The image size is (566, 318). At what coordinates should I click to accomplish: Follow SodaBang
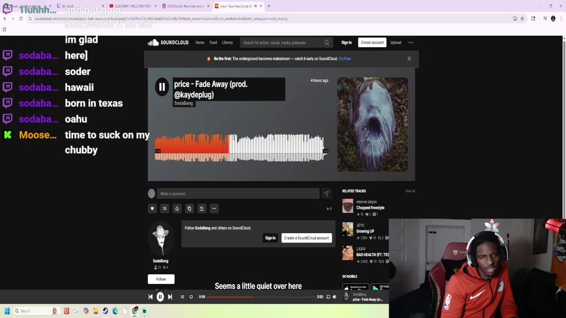click(161, 279)
